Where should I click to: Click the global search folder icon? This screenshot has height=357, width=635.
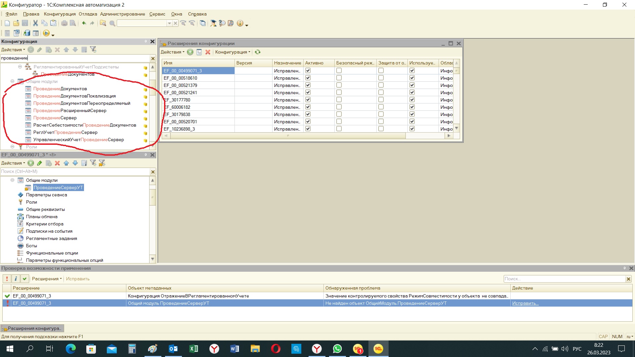click(x=103, y=23)
